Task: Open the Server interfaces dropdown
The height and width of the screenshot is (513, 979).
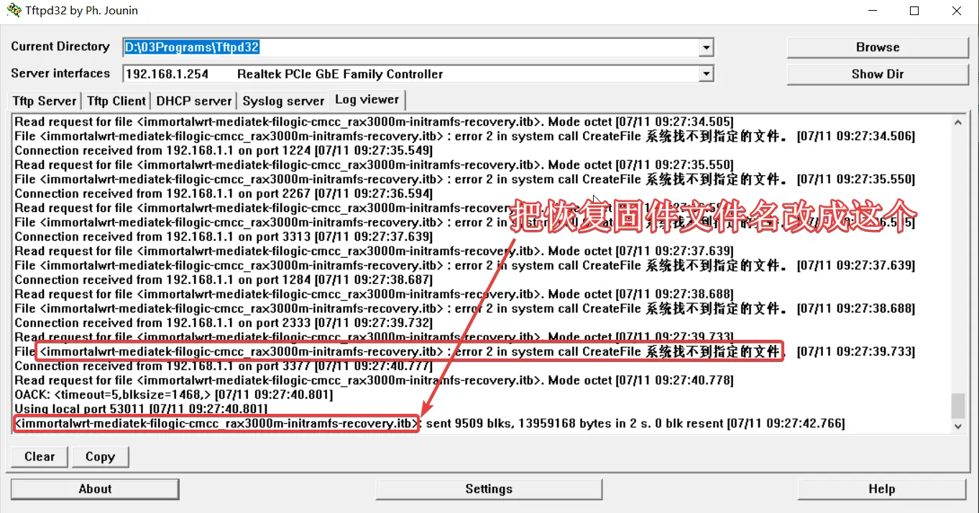Action: click(707, 74)
